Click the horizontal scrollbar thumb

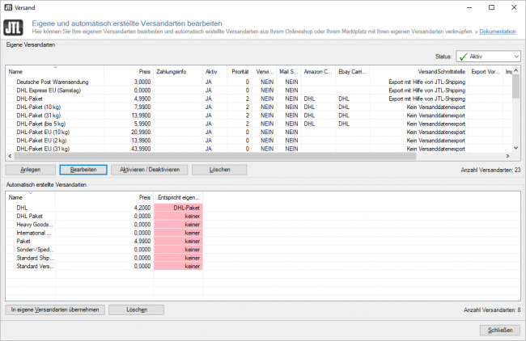click(215, 156)
